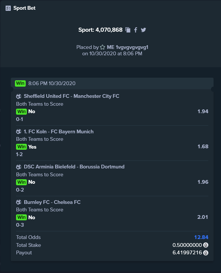Click the Win badge in the bet header
221x273 pixels.
click(20, 83)
